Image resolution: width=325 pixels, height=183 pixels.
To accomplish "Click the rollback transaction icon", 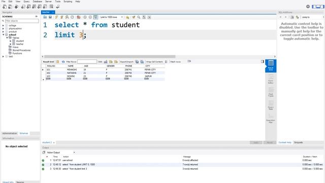I will pos(90,17).
